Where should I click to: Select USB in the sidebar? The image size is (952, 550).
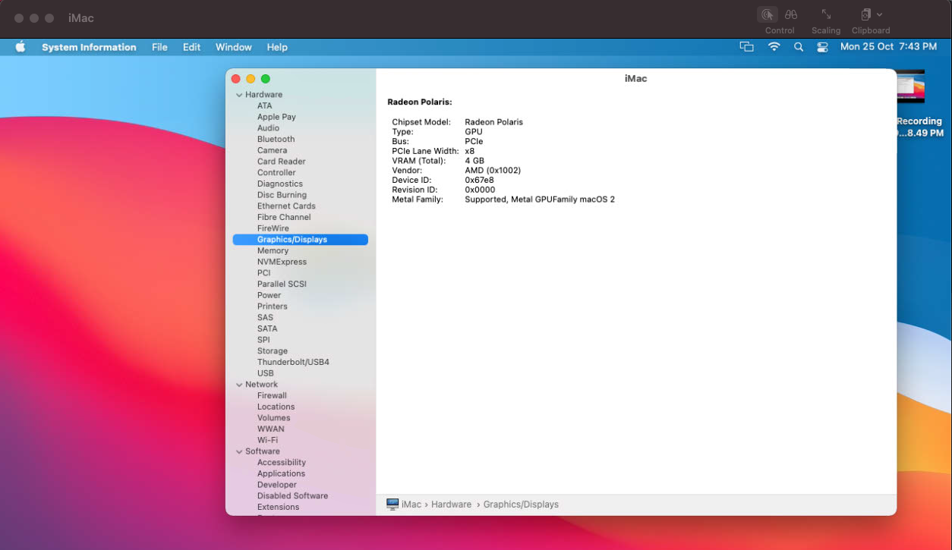coord(265,373)
